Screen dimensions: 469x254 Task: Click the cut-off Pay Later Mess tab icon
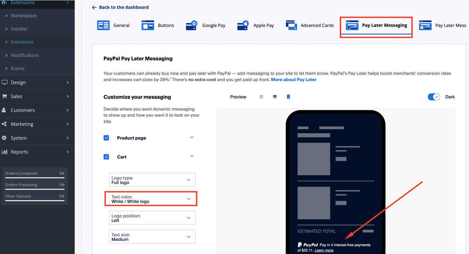click(x=425, y=25)
